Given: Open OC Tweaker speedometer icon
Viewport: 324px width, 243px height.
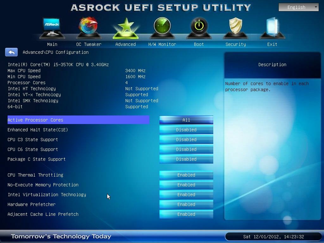Looking at the screenshot, I should 89,28.
